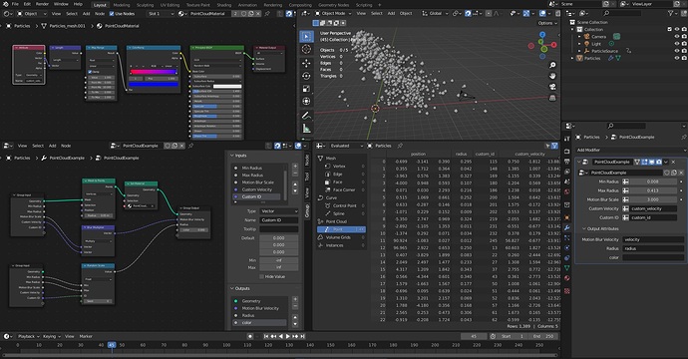Screen dimensions: 688x359
Task: Open the World properties tab
Action: point(567,191)
